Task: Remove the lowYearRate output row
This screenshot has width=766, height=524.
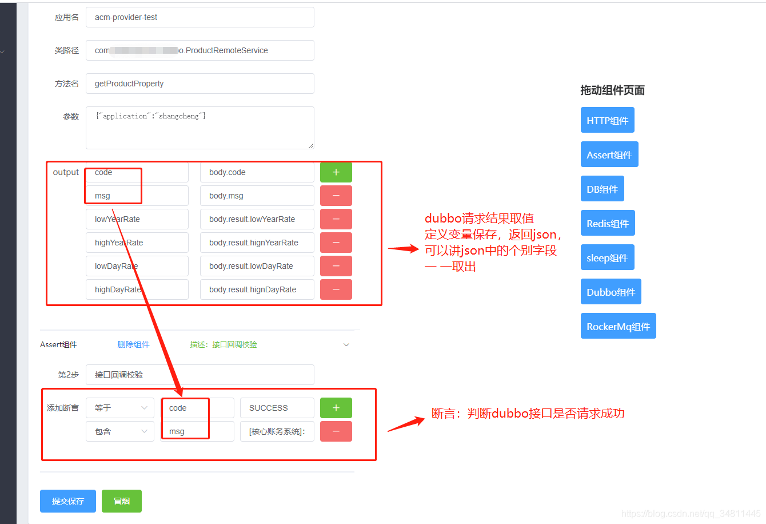Action: [336, 219]
